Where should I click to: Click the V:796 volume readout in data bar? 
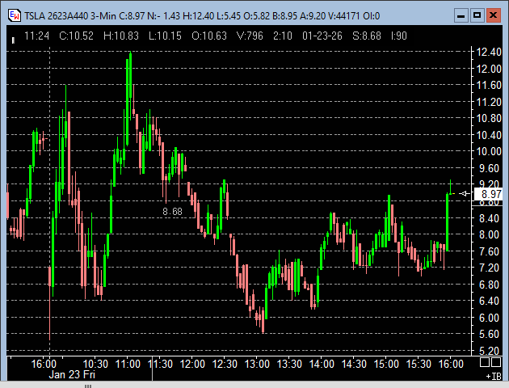coord(223,36)
